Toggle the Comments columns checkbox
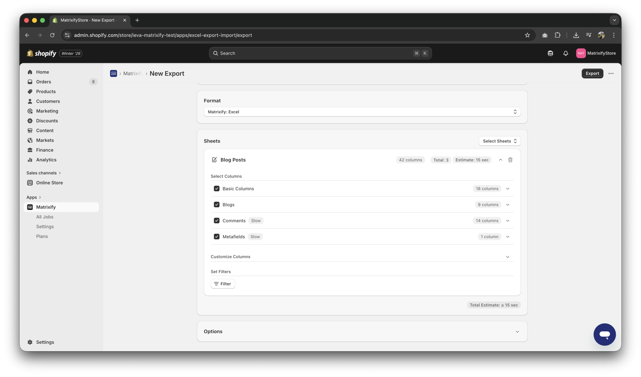641x377 pixels. coord(217,221)
